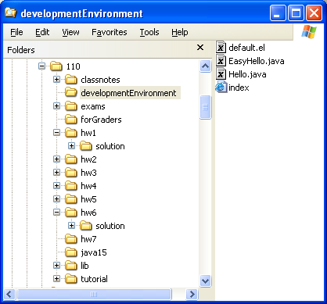Click the exams folder icon
The height and width of the screenshot is (304, 327).
71,106
